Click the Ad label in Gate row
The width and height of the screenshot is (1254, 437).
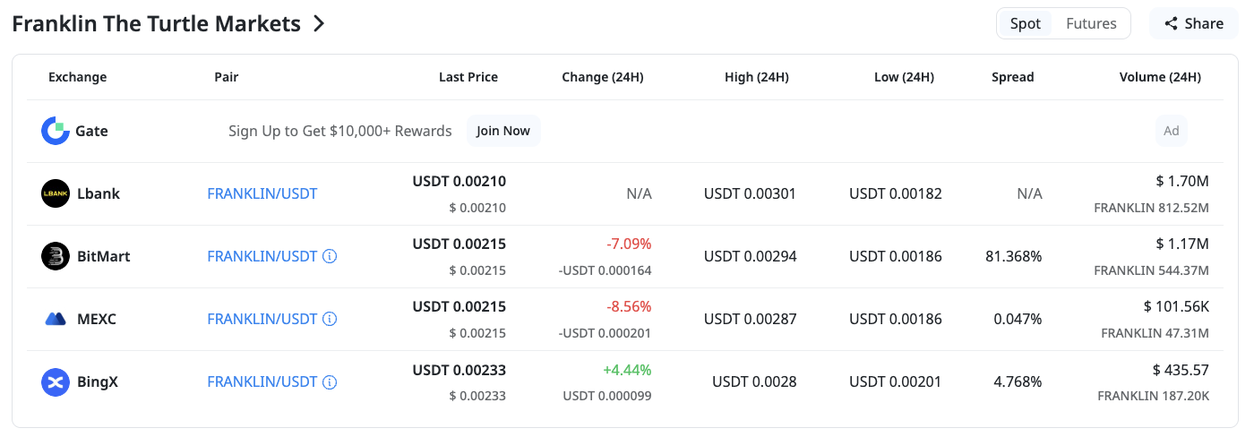[1172, 131]
